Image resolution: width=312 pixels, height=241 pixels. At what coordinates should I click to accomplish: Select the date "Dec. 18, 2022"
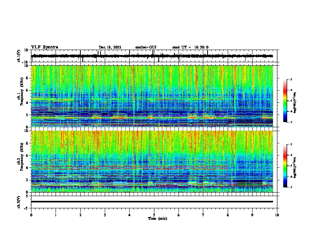pos(110,47)
